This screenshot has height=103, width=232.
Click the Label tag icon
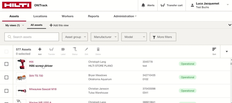point(63,49)
